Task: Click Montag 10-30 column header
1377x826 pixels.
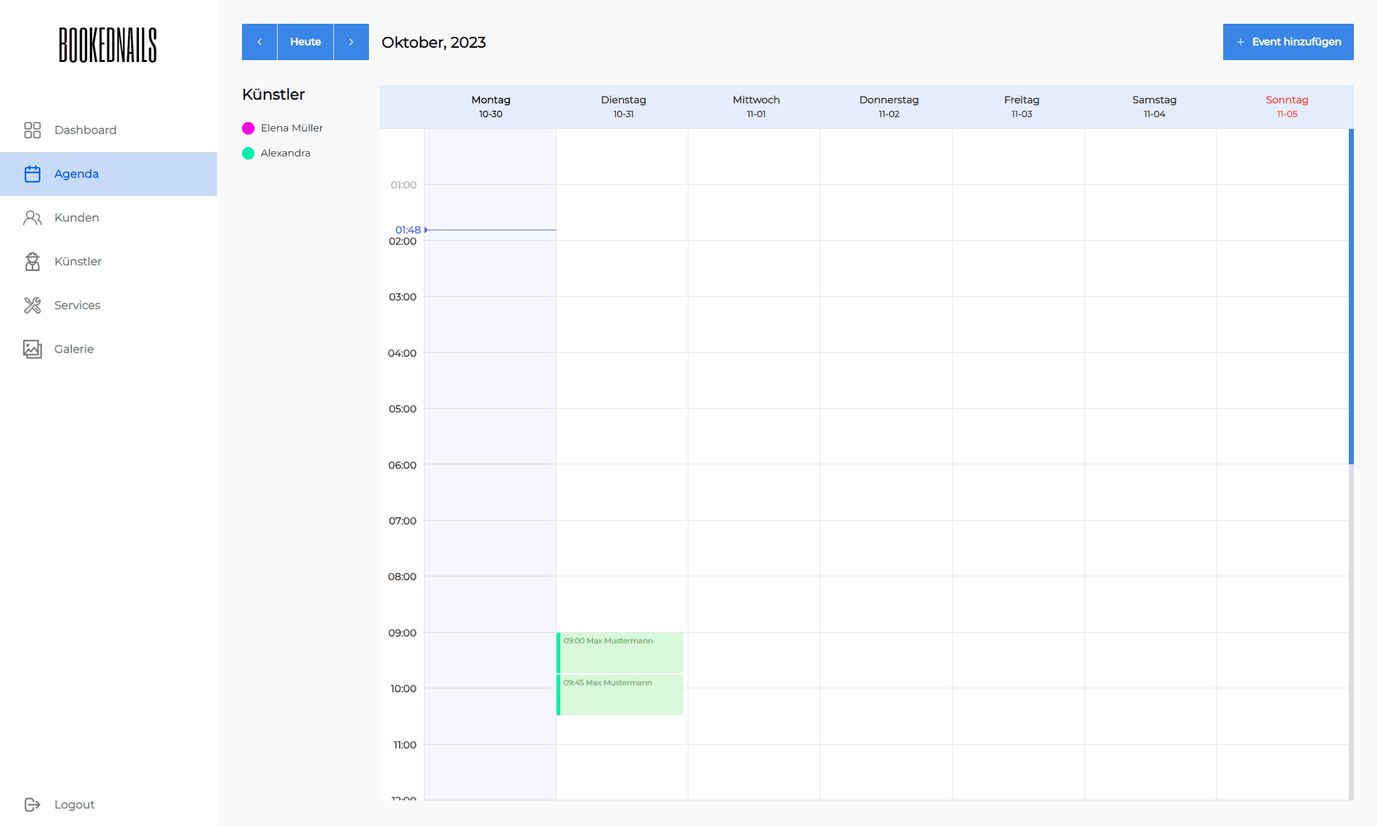Action: click(x=491, y=106)
